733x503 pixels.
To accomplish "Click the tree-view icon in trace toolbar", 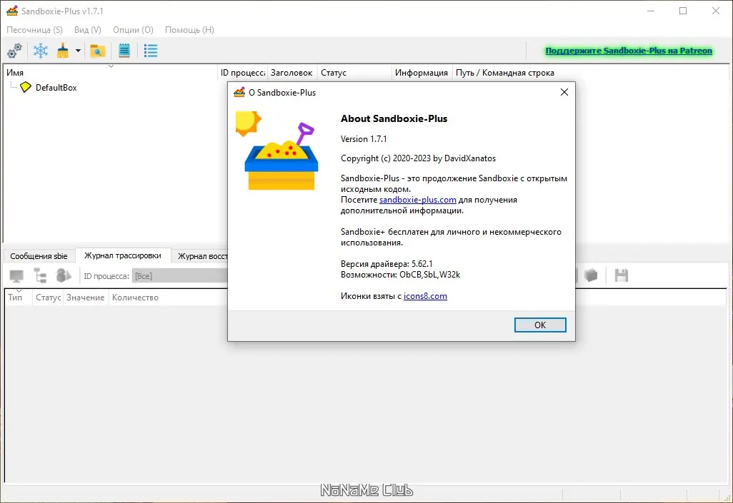I will [40, 276].
